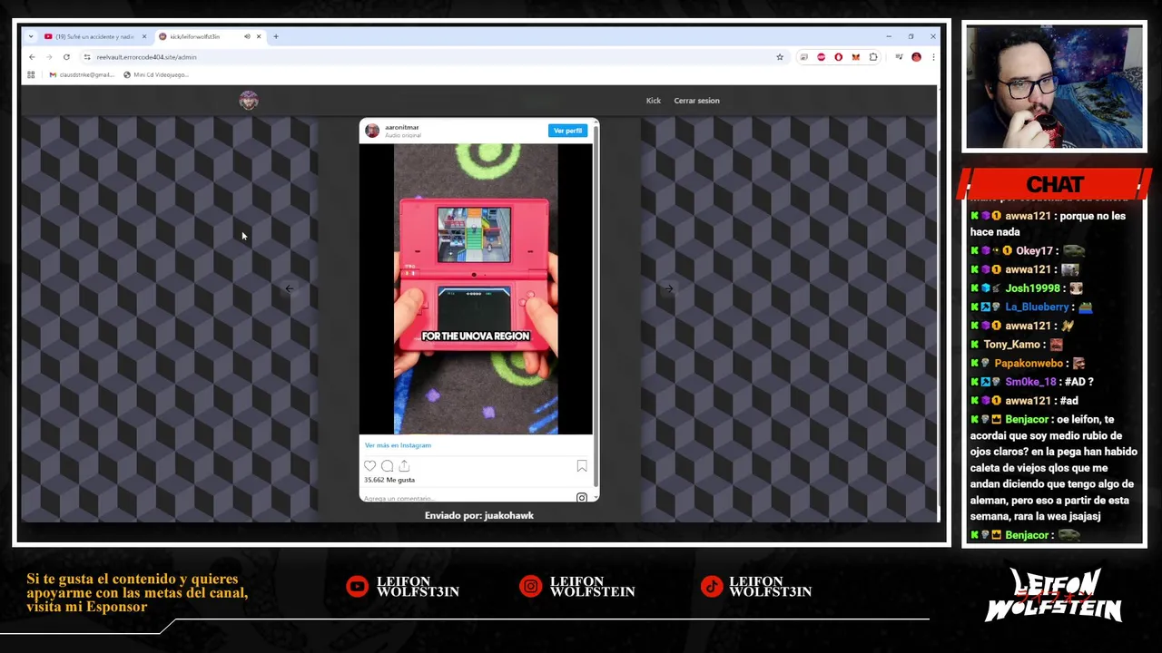Click Okey17 username in chat
This screenshot has width=1162, height=653.
[1034, 251]
